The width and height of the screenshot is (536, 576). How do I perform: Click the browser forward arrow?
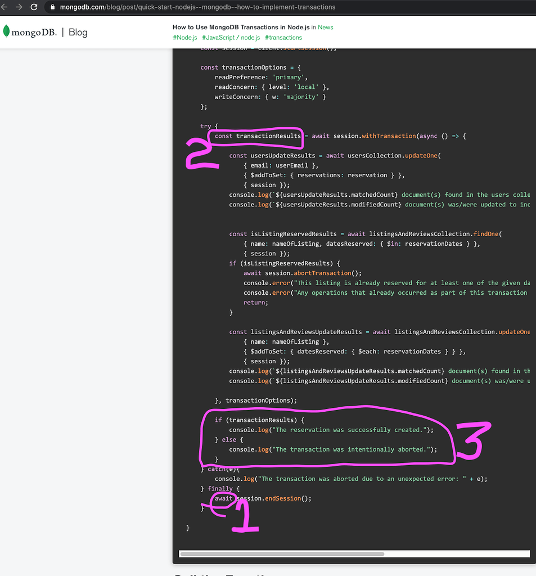point(19,7)
